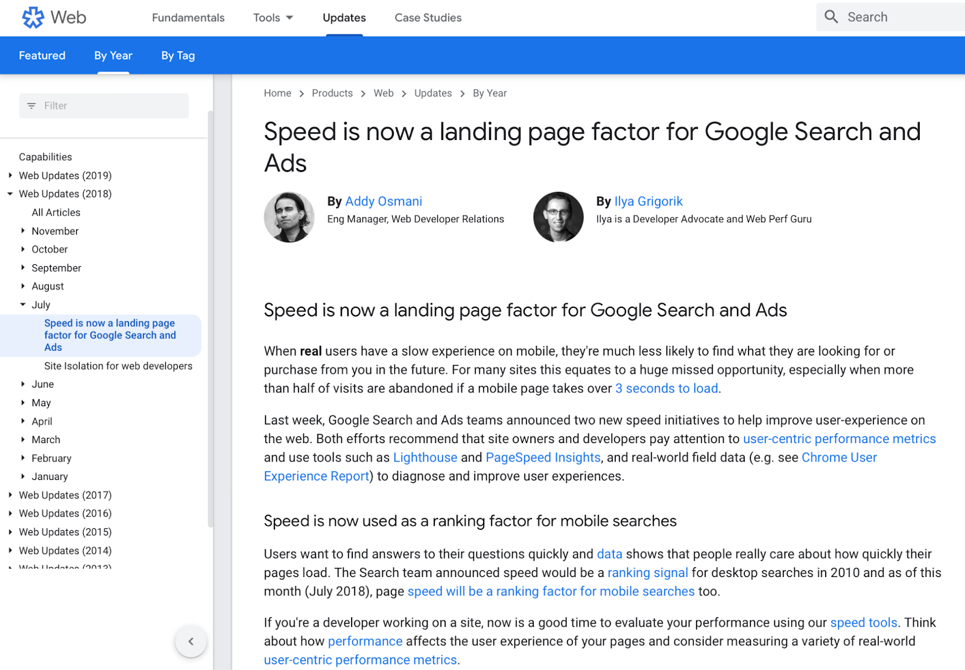965x670 pixels.
Task: Go to Web breadcrumb
Action: click(x=384, y=93)
